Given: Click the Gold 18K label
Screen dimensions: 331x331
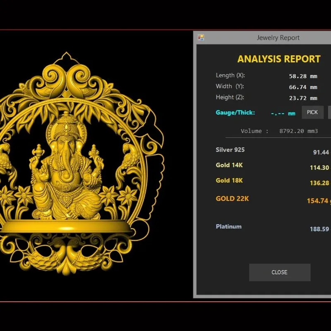Looking at the screenshot, I should tap(229, 180).
